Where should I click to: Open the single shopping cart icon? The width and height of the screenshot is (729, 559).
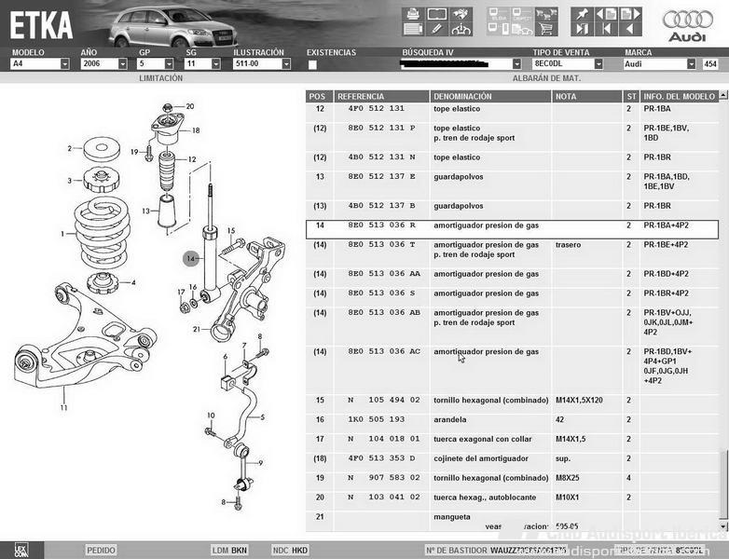click(x=546, y=29)
